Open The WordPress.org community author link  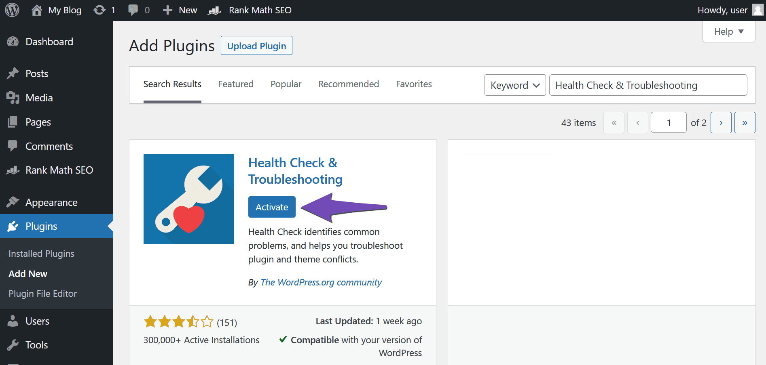click(x=321, y=282)
